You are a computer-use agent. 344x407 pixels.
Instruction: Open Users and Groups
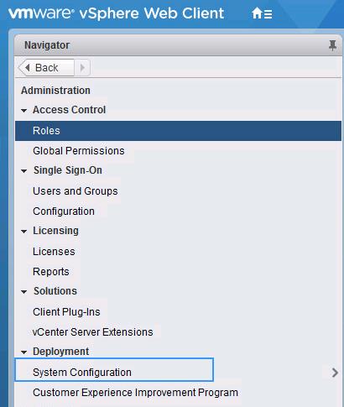pyautogui.click(x=76, y=191)
